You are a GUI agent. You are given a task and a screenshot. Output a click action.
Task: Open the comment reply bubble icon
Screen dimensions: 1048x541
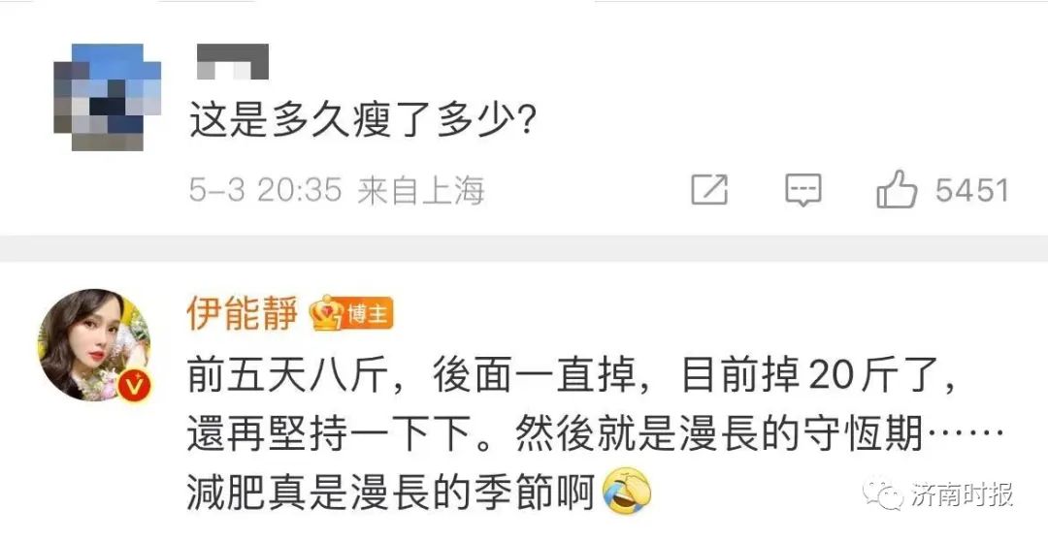pos(802,190)
